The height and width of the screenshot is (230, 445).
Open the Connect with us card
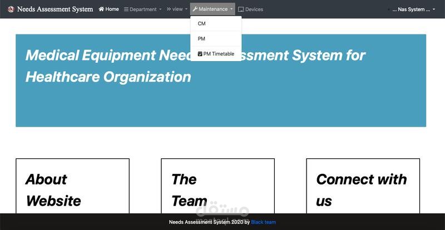(363, 186)
